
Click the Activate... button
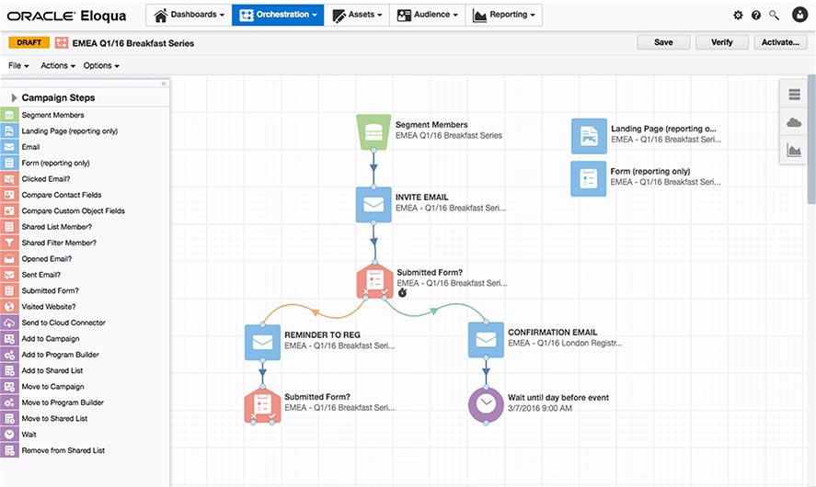point(780,42)
